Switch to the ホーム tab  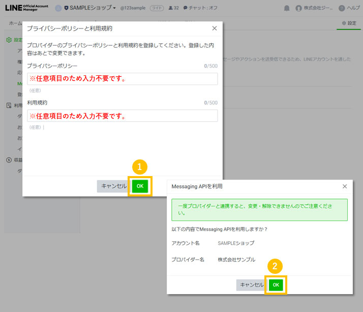pyautogui.click(x=15, y=23)
